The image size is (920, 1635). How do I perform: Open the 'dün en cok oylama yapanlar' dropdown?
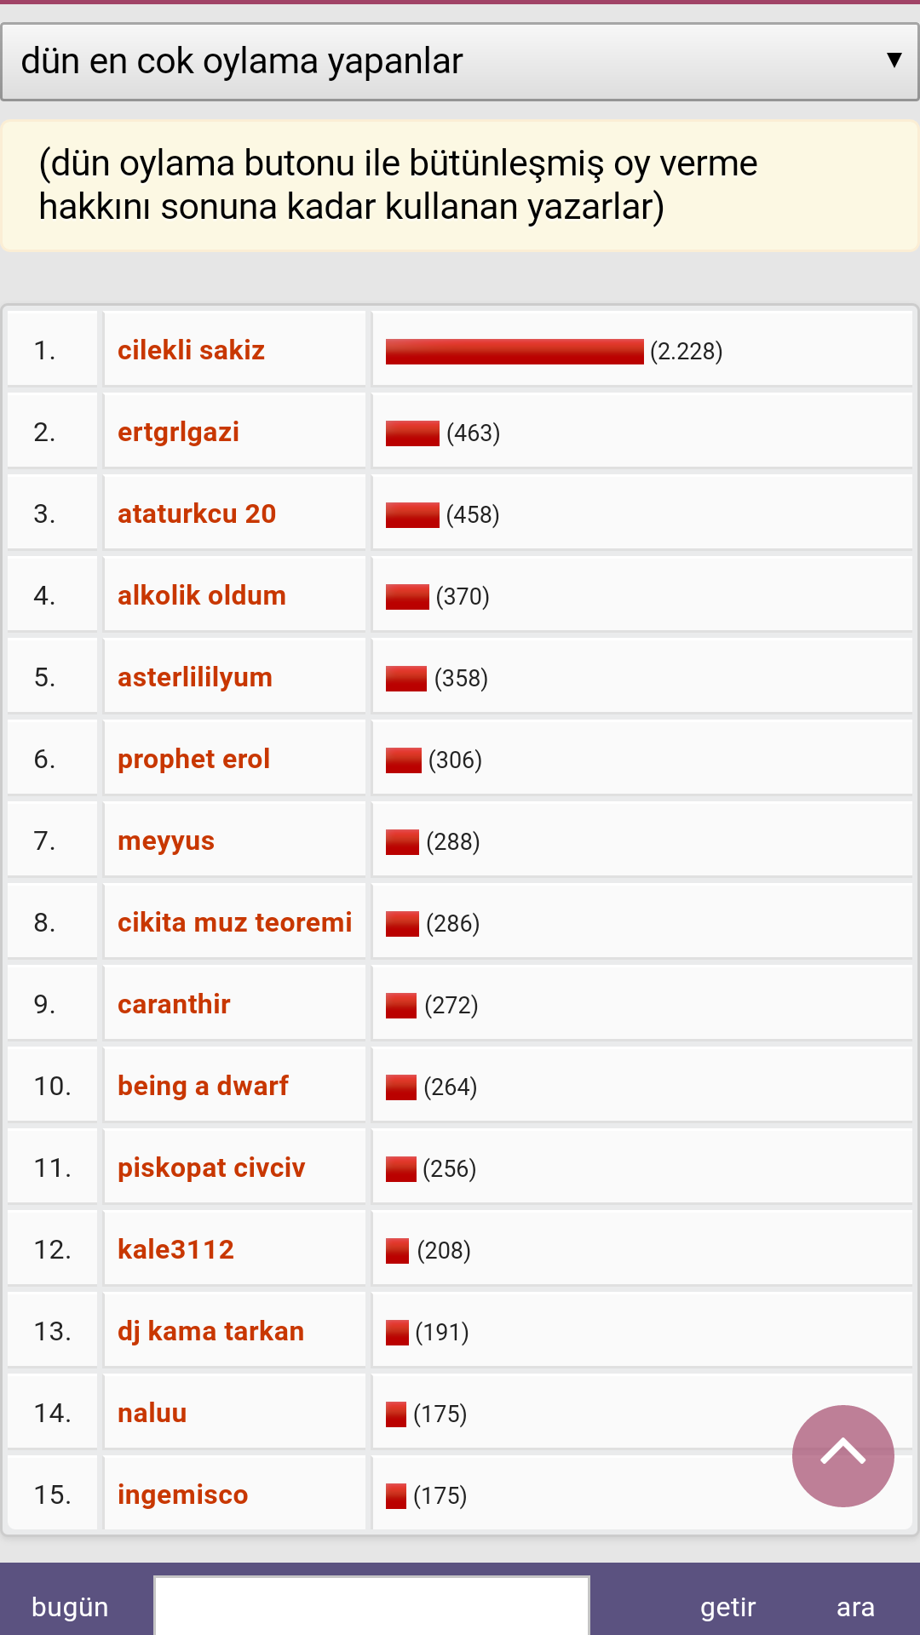(460, 62)
